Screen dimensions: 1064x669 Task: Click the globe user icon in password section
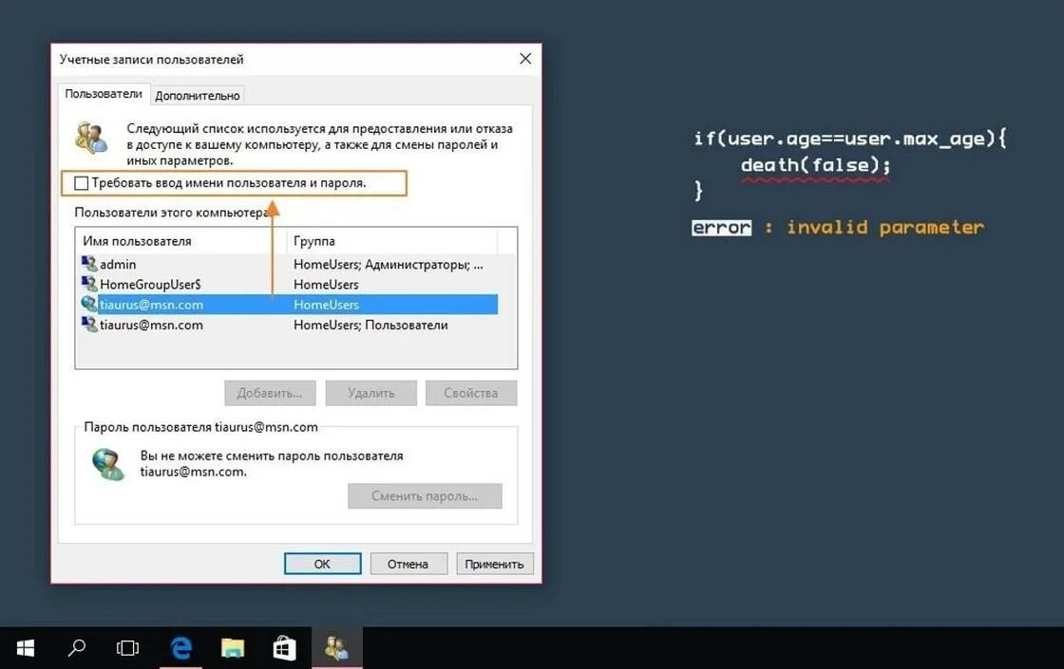click(108, 464)
